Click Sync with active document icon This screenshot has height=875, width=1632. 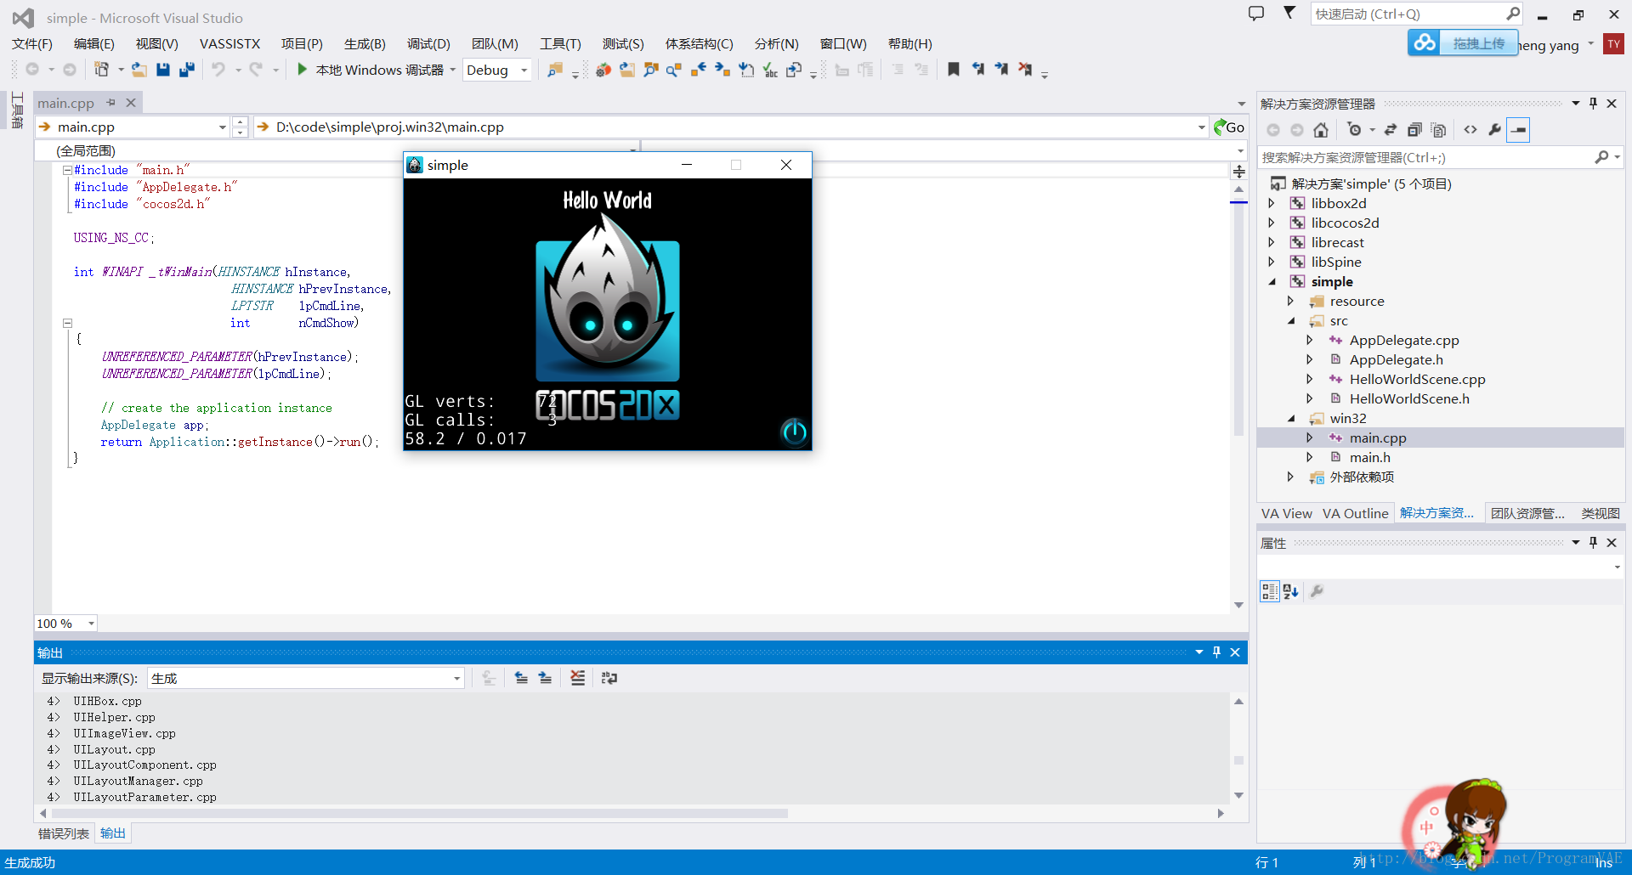1391,130
